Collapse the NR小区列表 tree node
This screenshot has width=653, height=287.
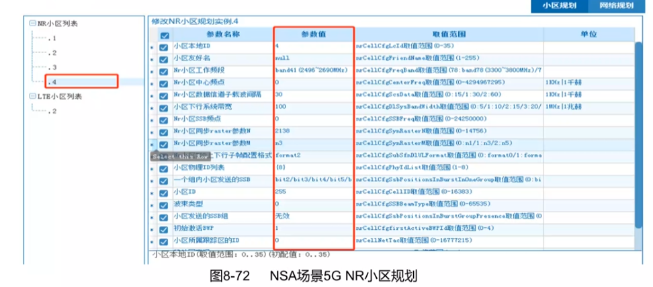point(32,24)
